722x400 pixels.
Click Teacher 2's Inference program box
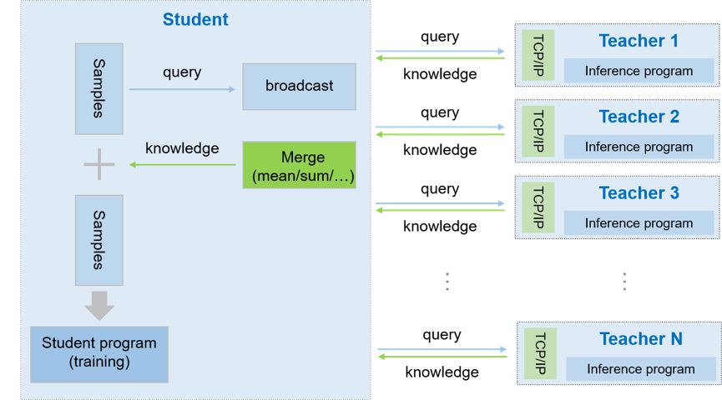coord(639,147)
